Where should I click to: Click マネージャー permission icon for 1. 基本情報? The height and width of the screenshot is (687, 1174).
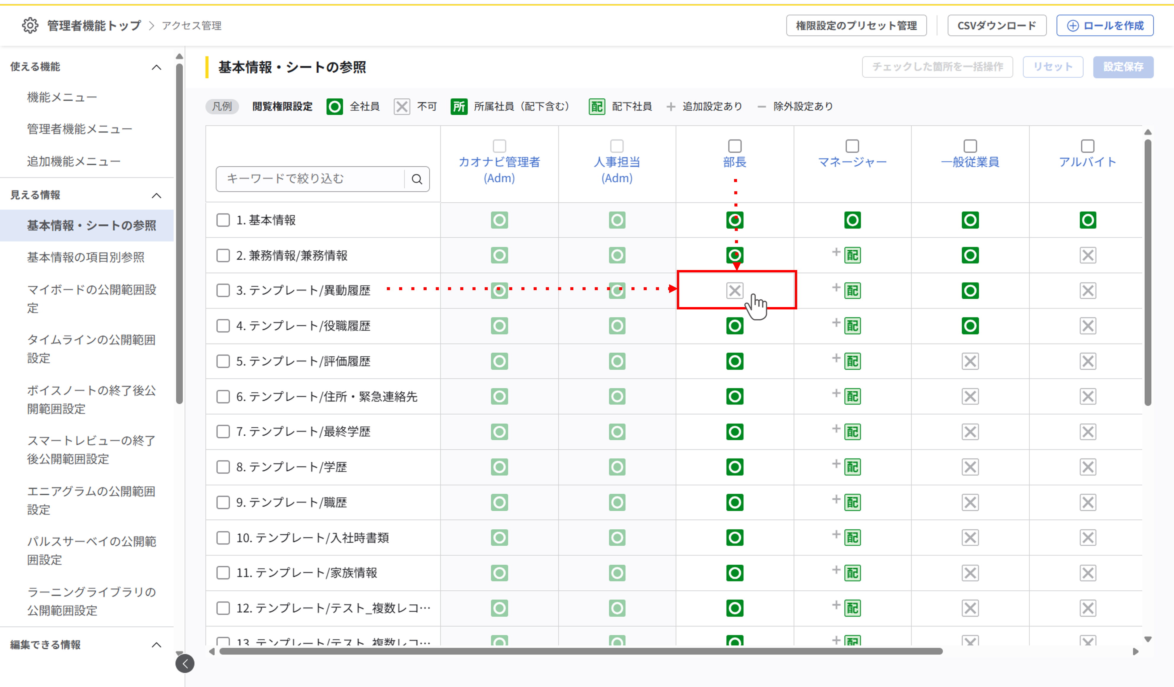[x=853, y=220]
